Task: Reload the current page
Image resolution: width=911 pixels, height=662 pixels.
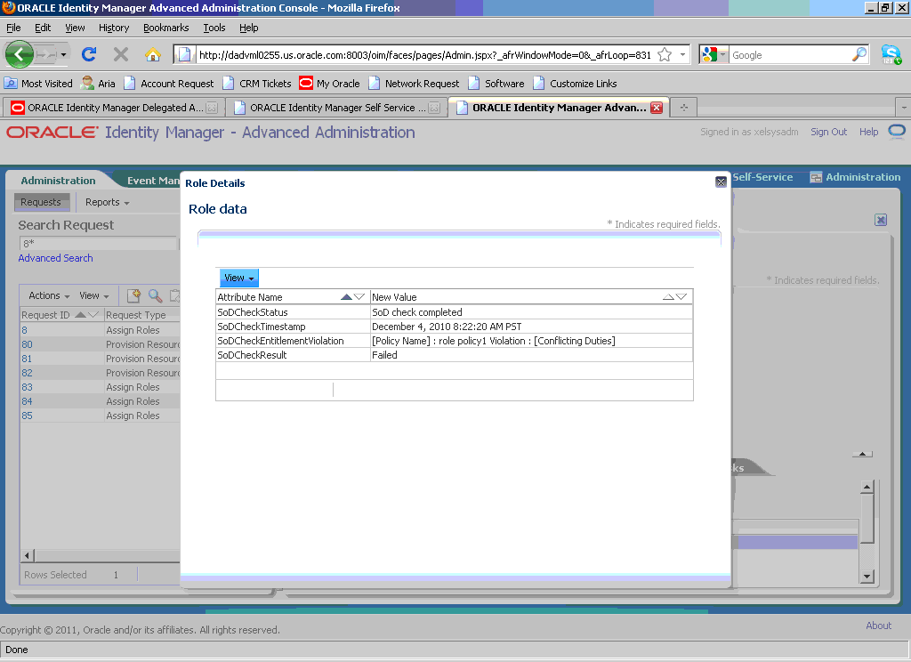Action: (88, 54)
